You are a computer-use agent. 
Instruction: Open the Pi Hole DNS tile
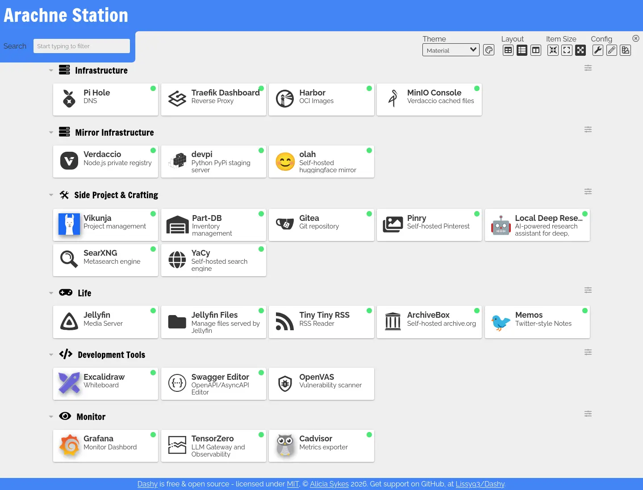[x=105, y=100]
